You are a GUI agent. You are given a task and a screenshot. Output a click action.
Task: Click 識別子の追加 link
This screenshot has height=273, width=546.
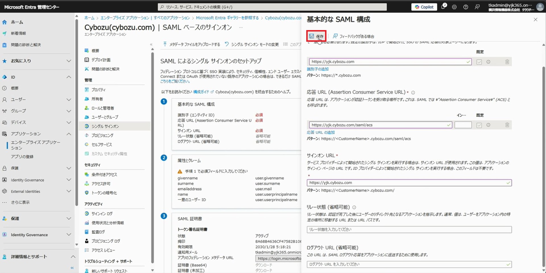coord(318,69)
